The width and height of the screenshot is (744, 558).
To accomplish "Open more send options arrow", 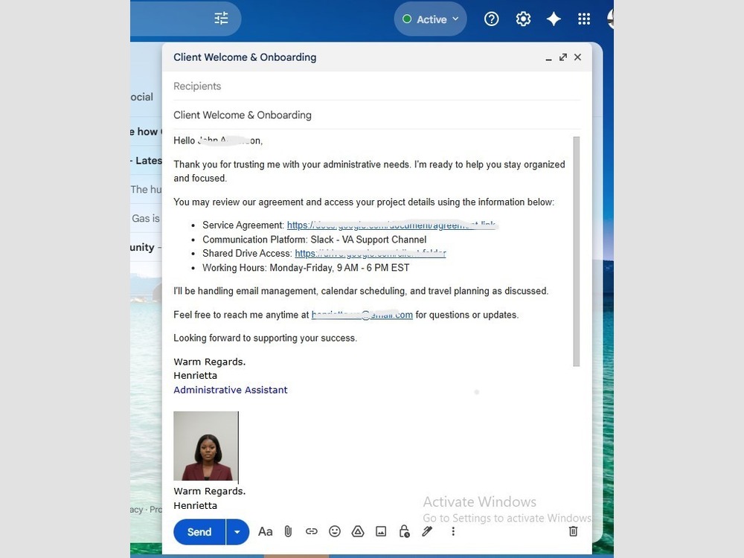I will [237, 532].
